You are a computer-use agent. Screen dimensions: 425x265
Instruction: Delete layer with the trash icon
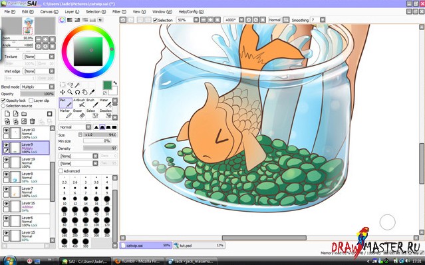click(x=32, y=121)
